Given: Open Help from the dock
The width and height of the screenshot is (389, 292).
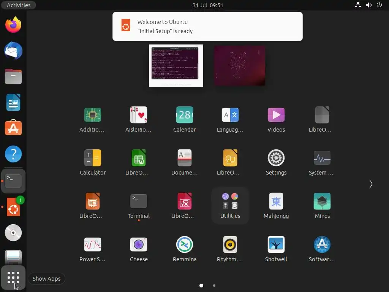Looking at the screenshot, I should point(13,154).
